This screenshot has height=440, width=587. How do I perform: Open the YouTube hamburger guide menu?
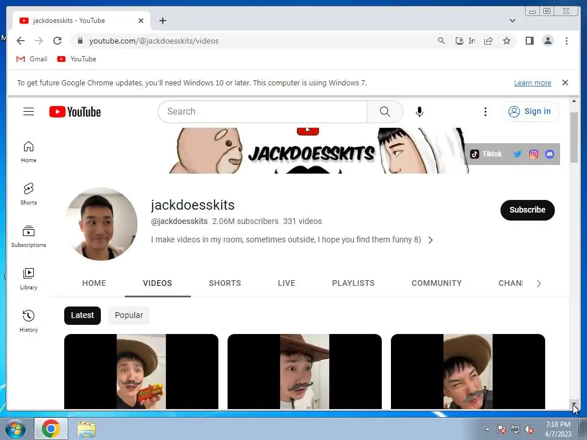click(29, 112)
